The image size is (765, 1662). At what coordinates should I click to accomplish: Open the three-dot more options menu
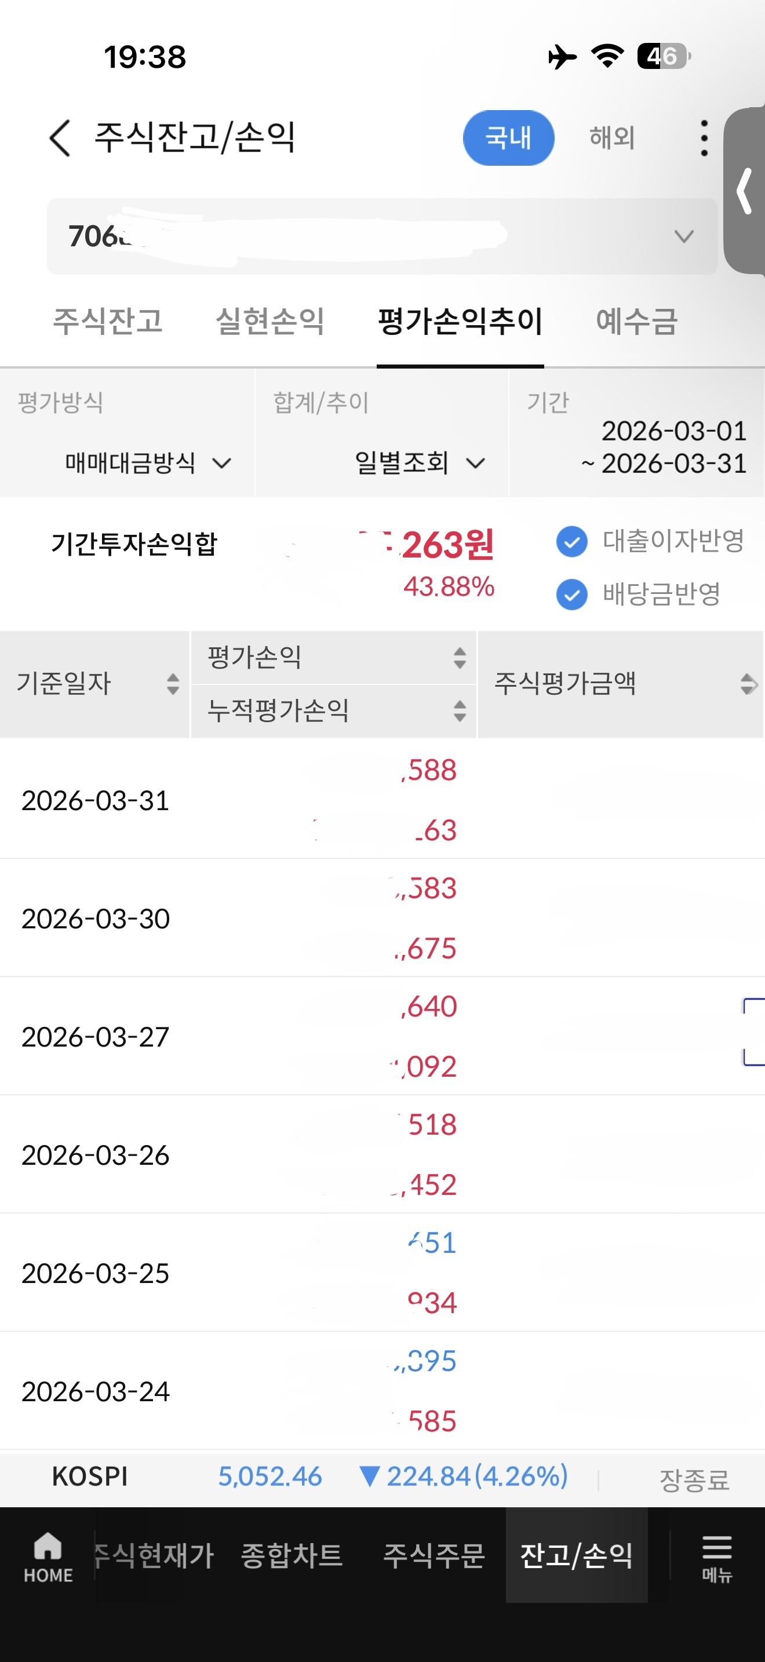(704, 138)
